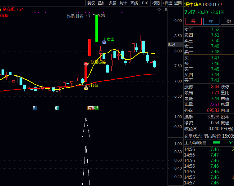Click the 涨 marker below the chart
Image resolution: width=234 pixels, height=186 pixels.
pyautogui.click(x=93, y=108)
